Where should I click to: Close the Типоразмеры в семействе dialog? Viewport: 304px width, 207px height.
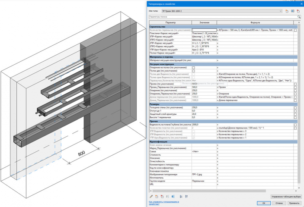point(301,4)
